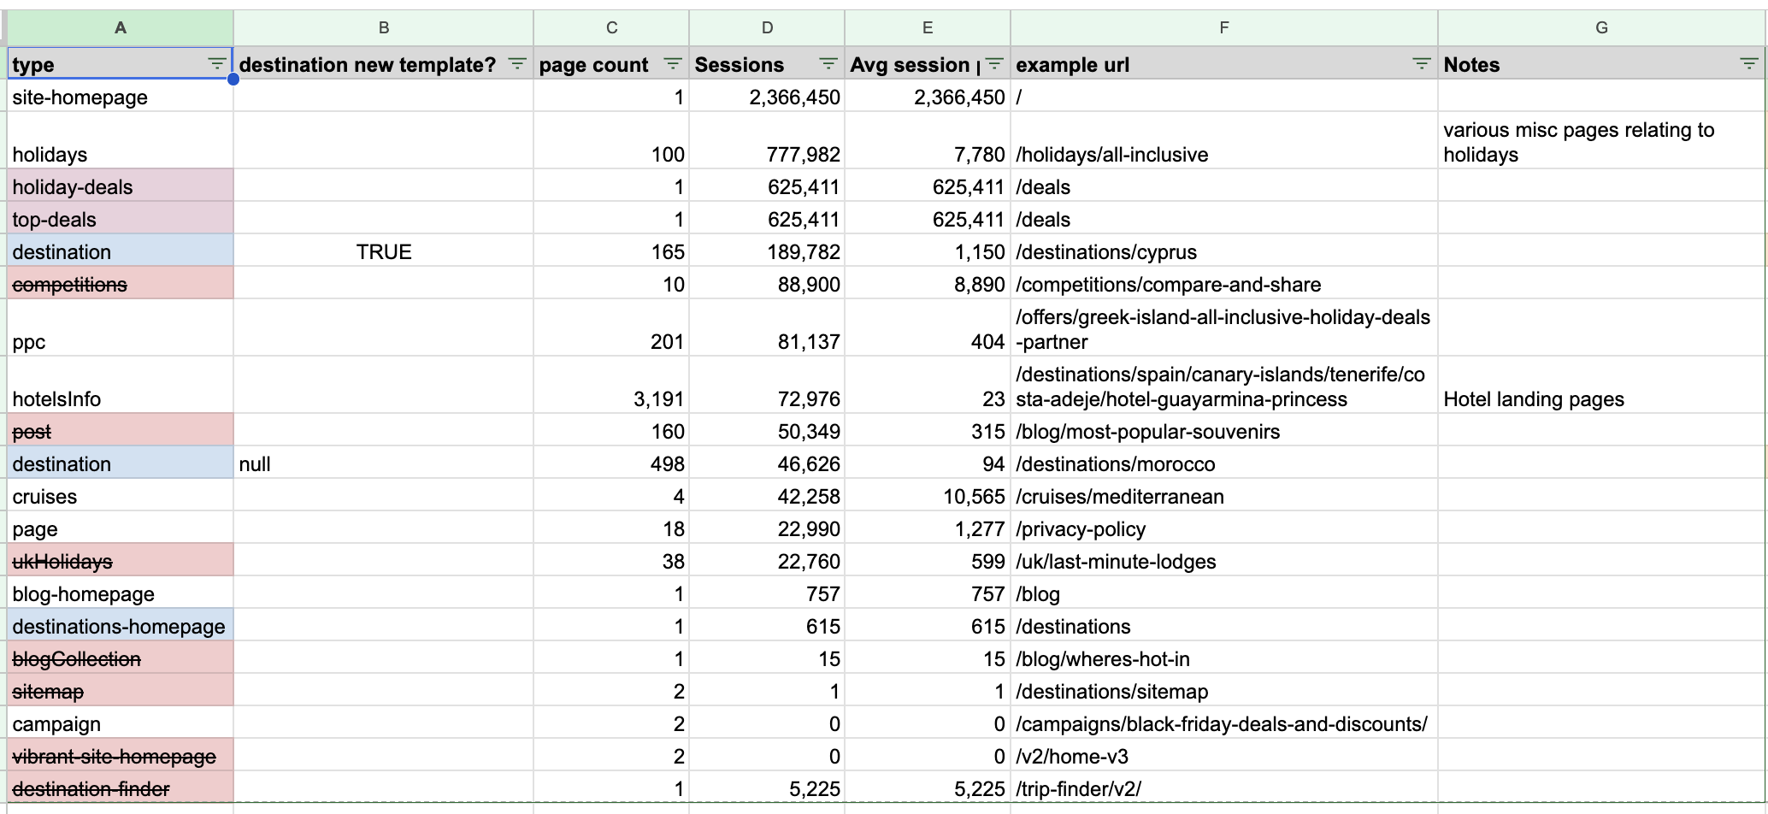
Task: Open filter dropdown for type column
Action: (217, 64)
